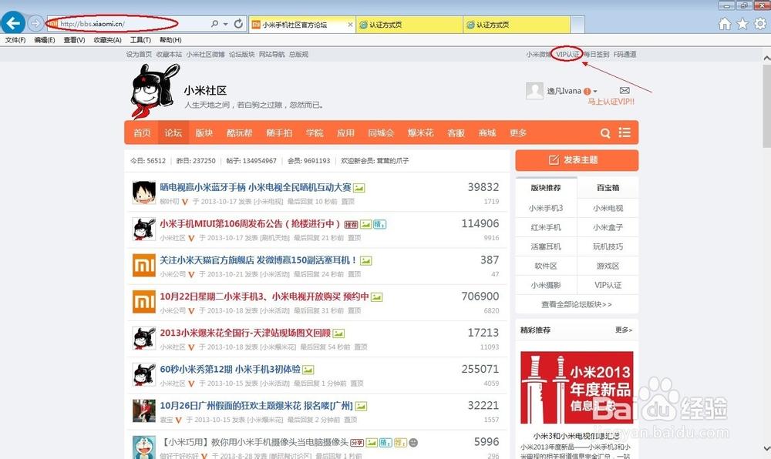Screen dimensions: 771x459
Task: Open the 帮助(H) menu
Action: click(170, 40)
